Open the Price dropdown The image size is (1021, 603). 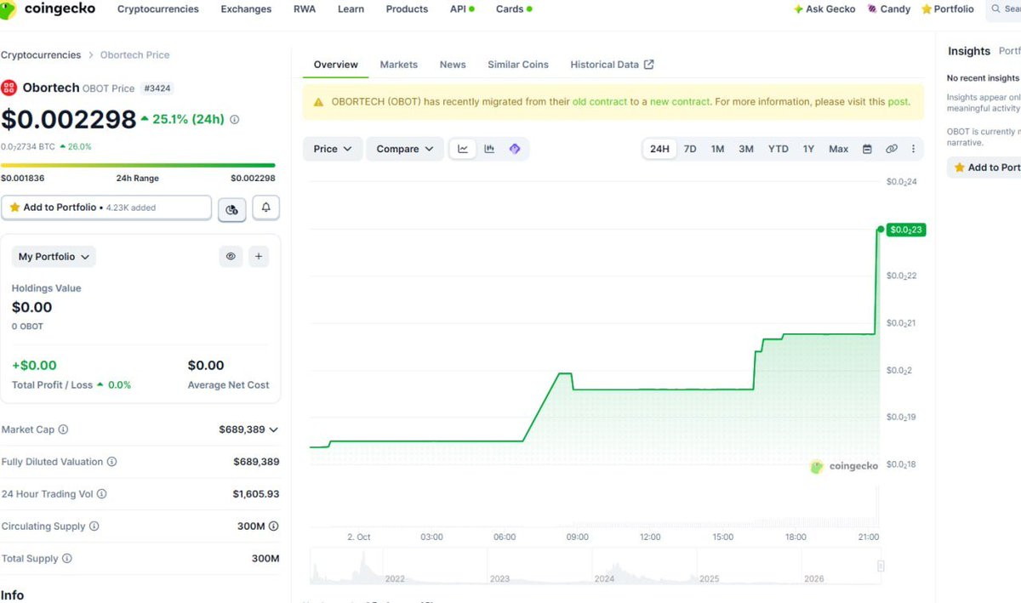click(333, 149)
